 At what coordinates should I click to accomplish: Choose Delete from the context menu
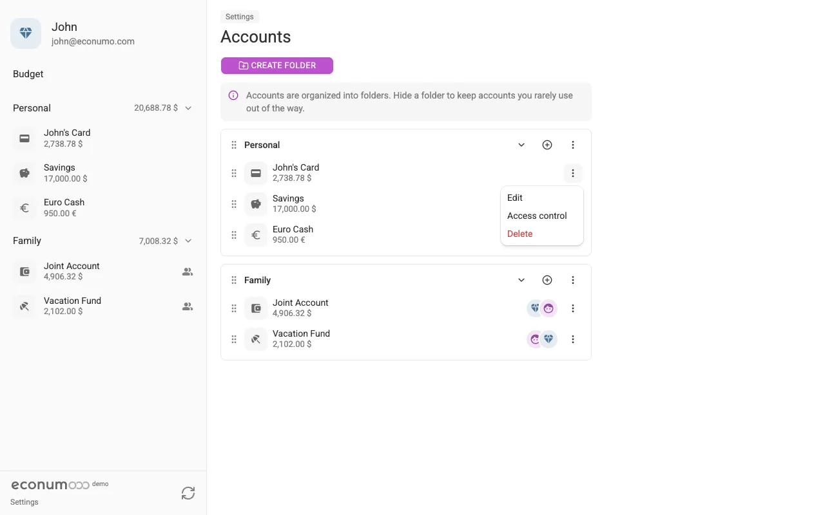[542, 234]
